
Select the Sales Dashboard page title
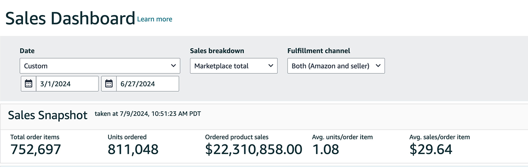(x=70, y=18)
